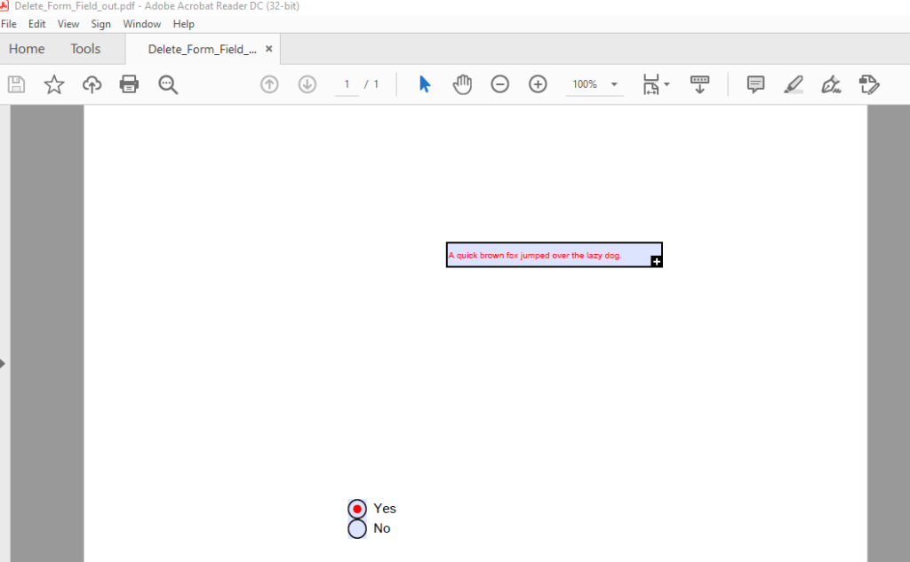The height and width of the screenshot is (562, 910).
Task: Zoom out with the minus icon
Action: coord(500,84)
